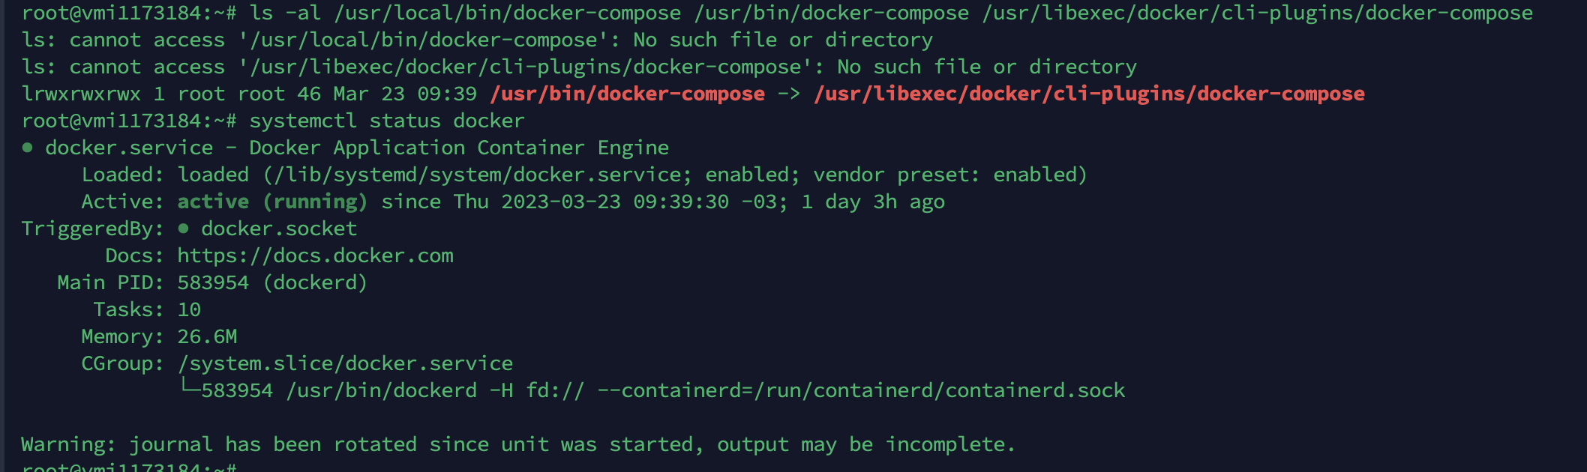
Task: Click the --containerd=/run/containerd/containerd.sock argument
Action: [x=861, y=391]
